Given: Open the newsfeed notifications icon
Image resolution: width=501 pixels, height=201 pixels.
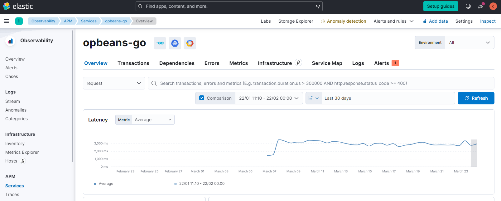Looking at the screenshot, I should coord(481,6).
